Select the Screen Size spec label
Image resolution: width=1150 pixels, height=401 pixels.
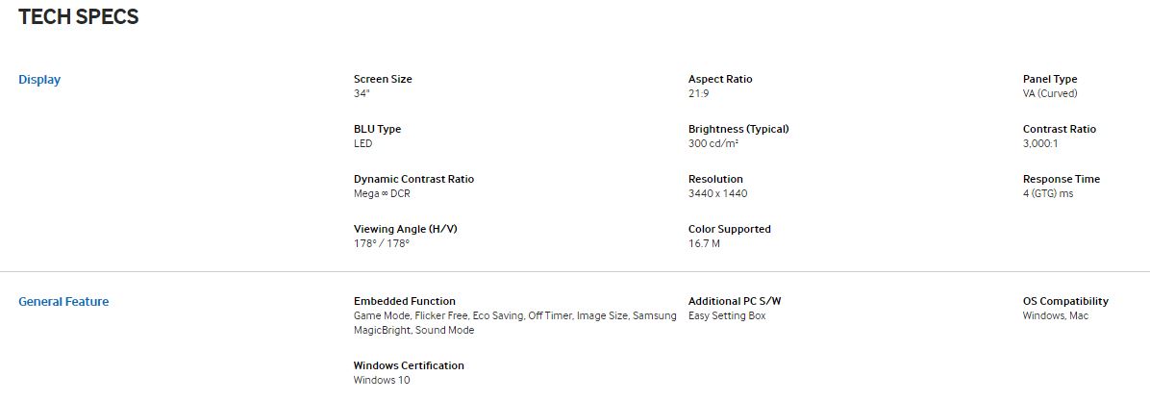(383, 79)
